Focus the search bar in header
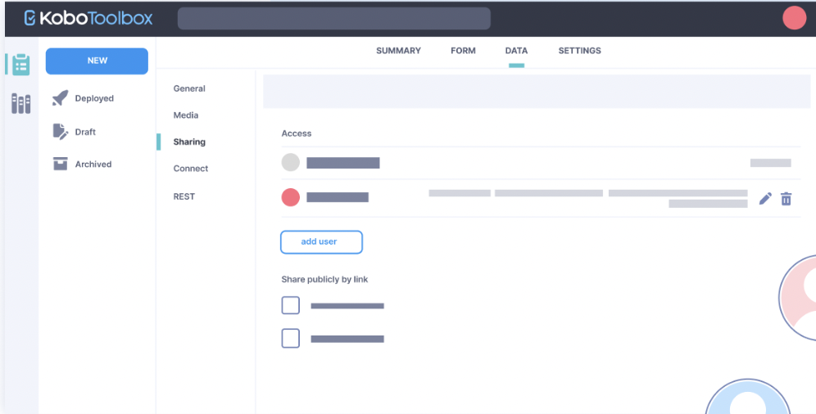Viewport: 816px width, 414px height. coord(333,18)
